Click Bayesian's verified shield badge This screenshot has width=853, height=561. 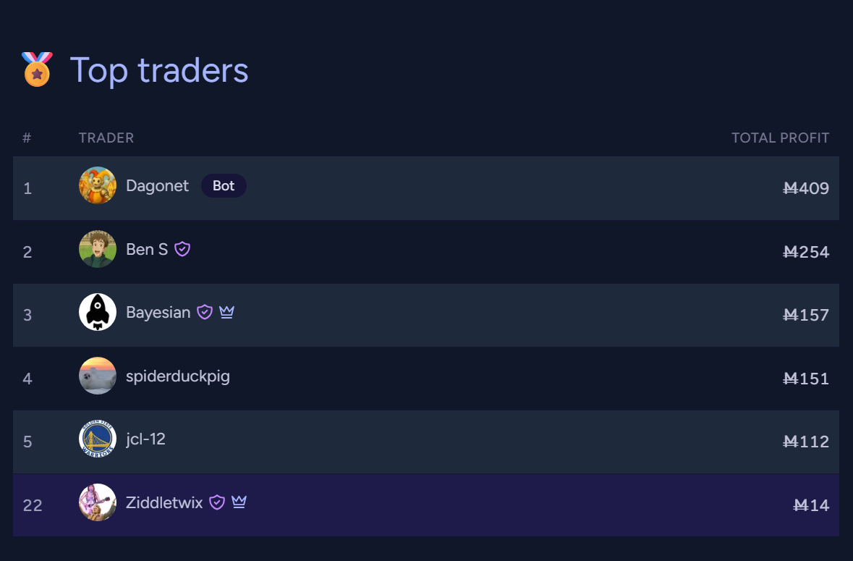point(205,313)
